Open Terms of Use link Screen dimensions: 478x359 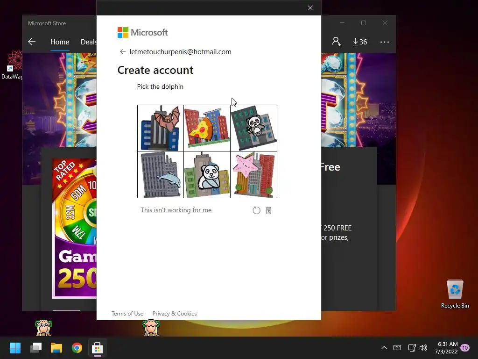[127, 314]
